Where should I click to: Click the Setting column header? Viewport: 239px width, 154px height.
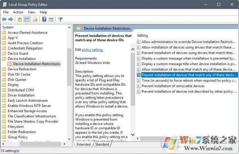[x=142, y=36]
